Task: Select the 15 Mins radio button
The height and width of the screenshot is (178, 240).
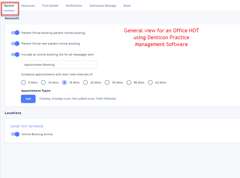Action: pos(64,83)
